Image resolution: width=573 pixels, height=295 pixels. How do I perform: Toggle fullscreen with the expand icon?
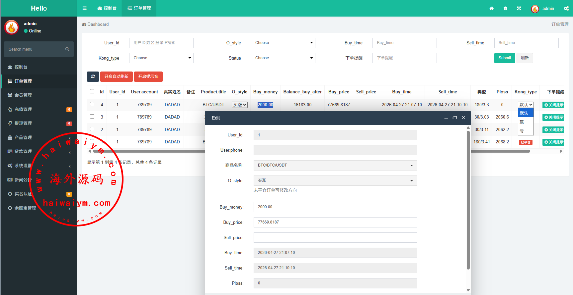[x=519, y=9]
